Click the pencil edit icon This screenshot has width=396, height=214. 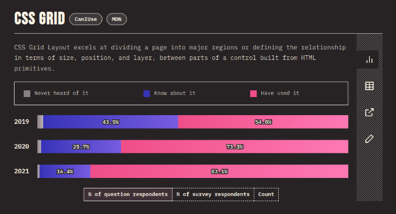(x=369, y=139)
